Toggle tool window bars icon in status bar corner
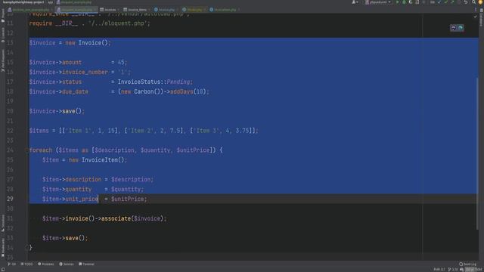The height and width of the screenshot is (272, 484). pos(3,270)
